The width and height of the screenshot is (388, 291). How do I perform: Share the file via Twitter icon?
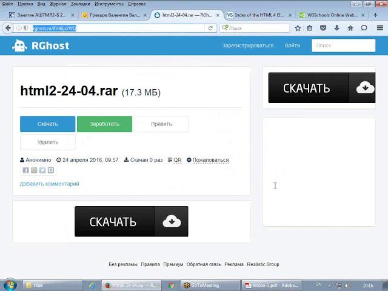(x=42, y=170)
